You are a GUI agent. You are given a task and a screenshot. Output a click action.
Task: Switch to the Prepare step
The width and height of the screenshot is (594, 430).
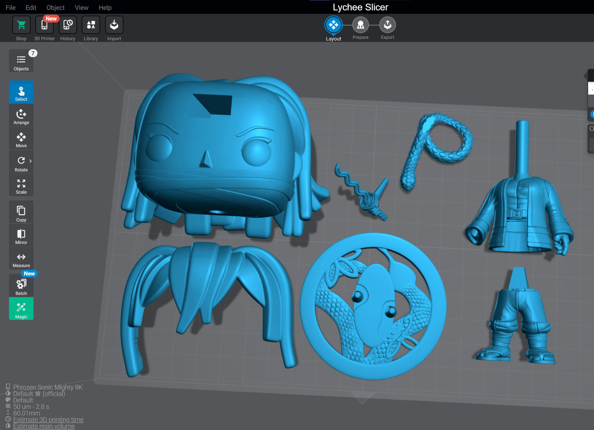click(360, 25)
